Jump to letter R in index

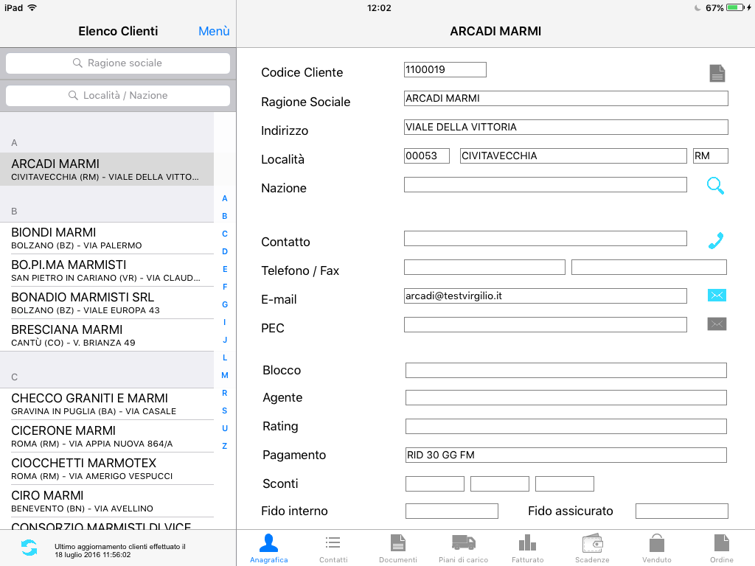coord(224,393)
